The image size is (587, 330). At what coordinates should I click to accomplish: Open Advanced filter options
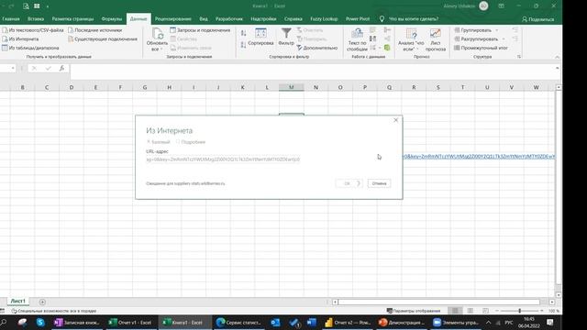(x=316, y=48)
